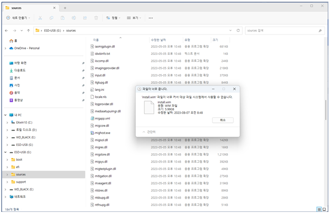Collapse the My PC tree node

tap(5, 115)
